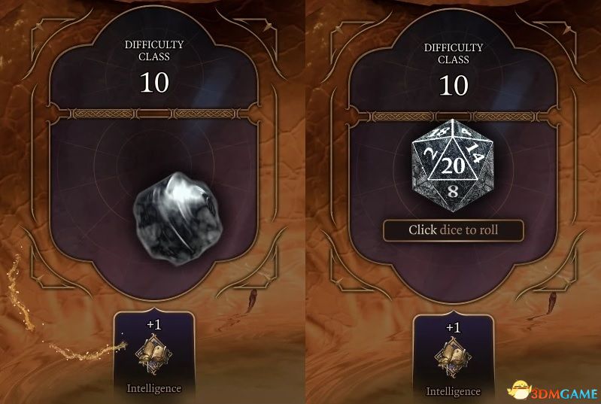Screen dimensions: 601x404
Task: Click the 'DIFFICULTY CLASS' heading in left panel
Action: tap(154, 50)
